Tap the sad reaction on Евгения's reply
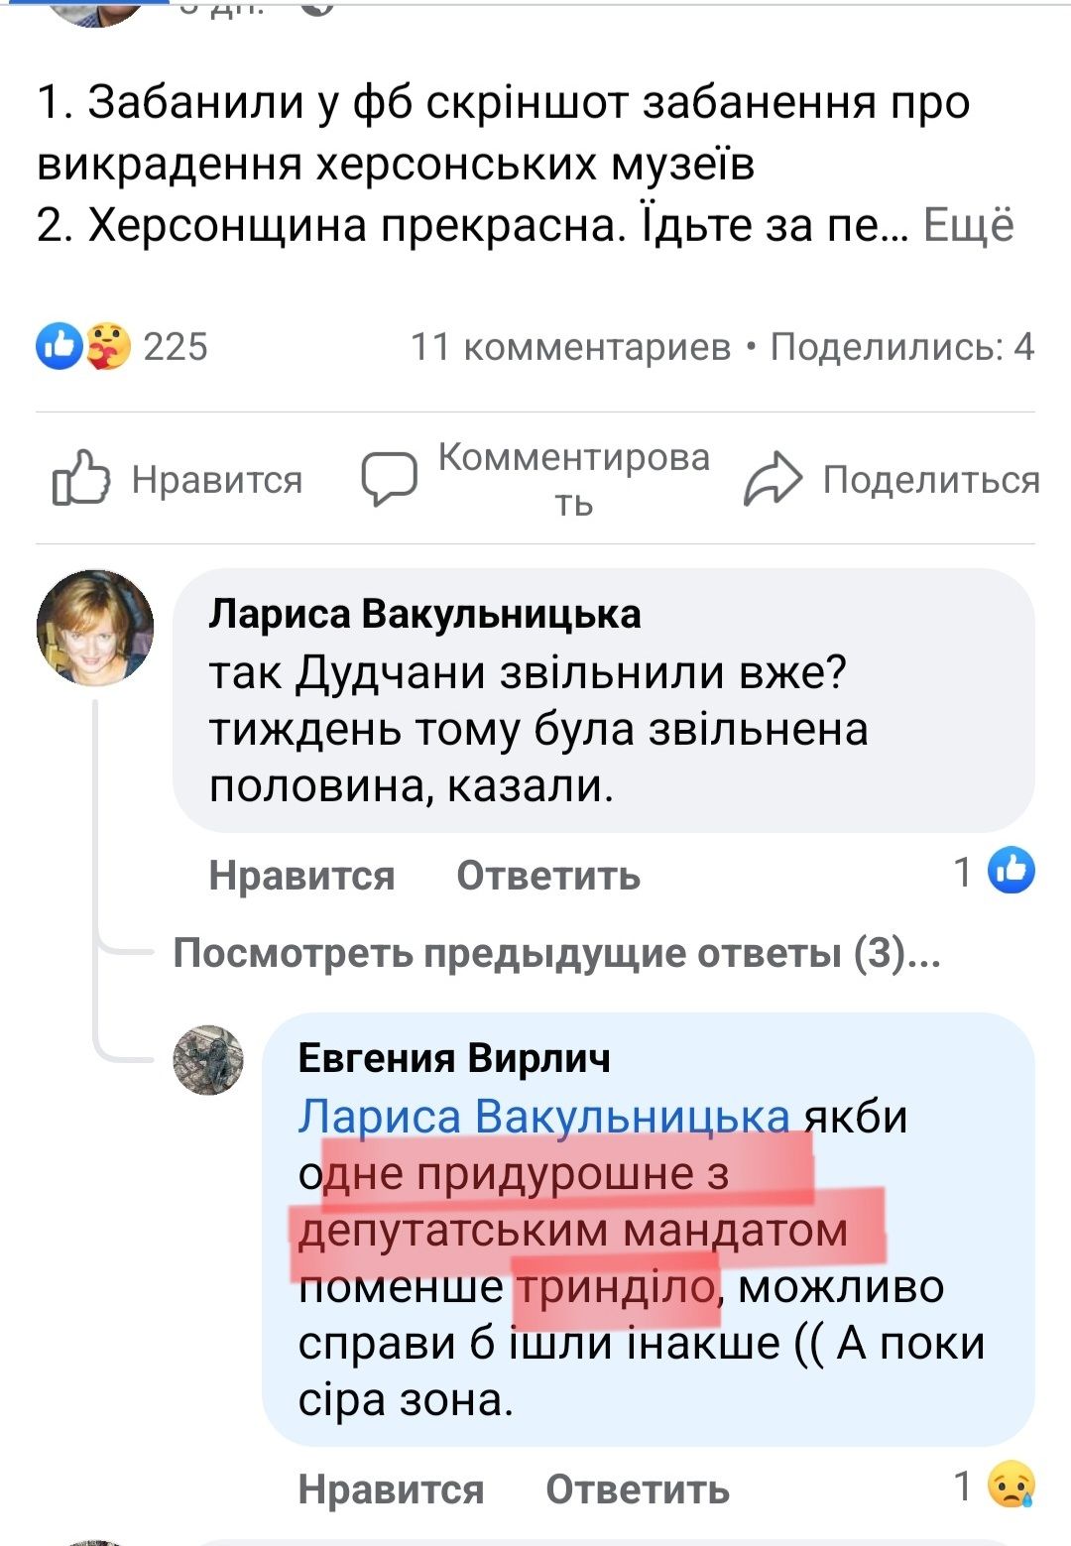1071x1546 pixels. pos(1011,1486)
